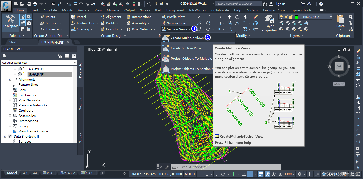This screenshot has width=363, height=179.
Task: Toggle layer lock padlock in layer dropdown
Action: click(x=291, y=17)
